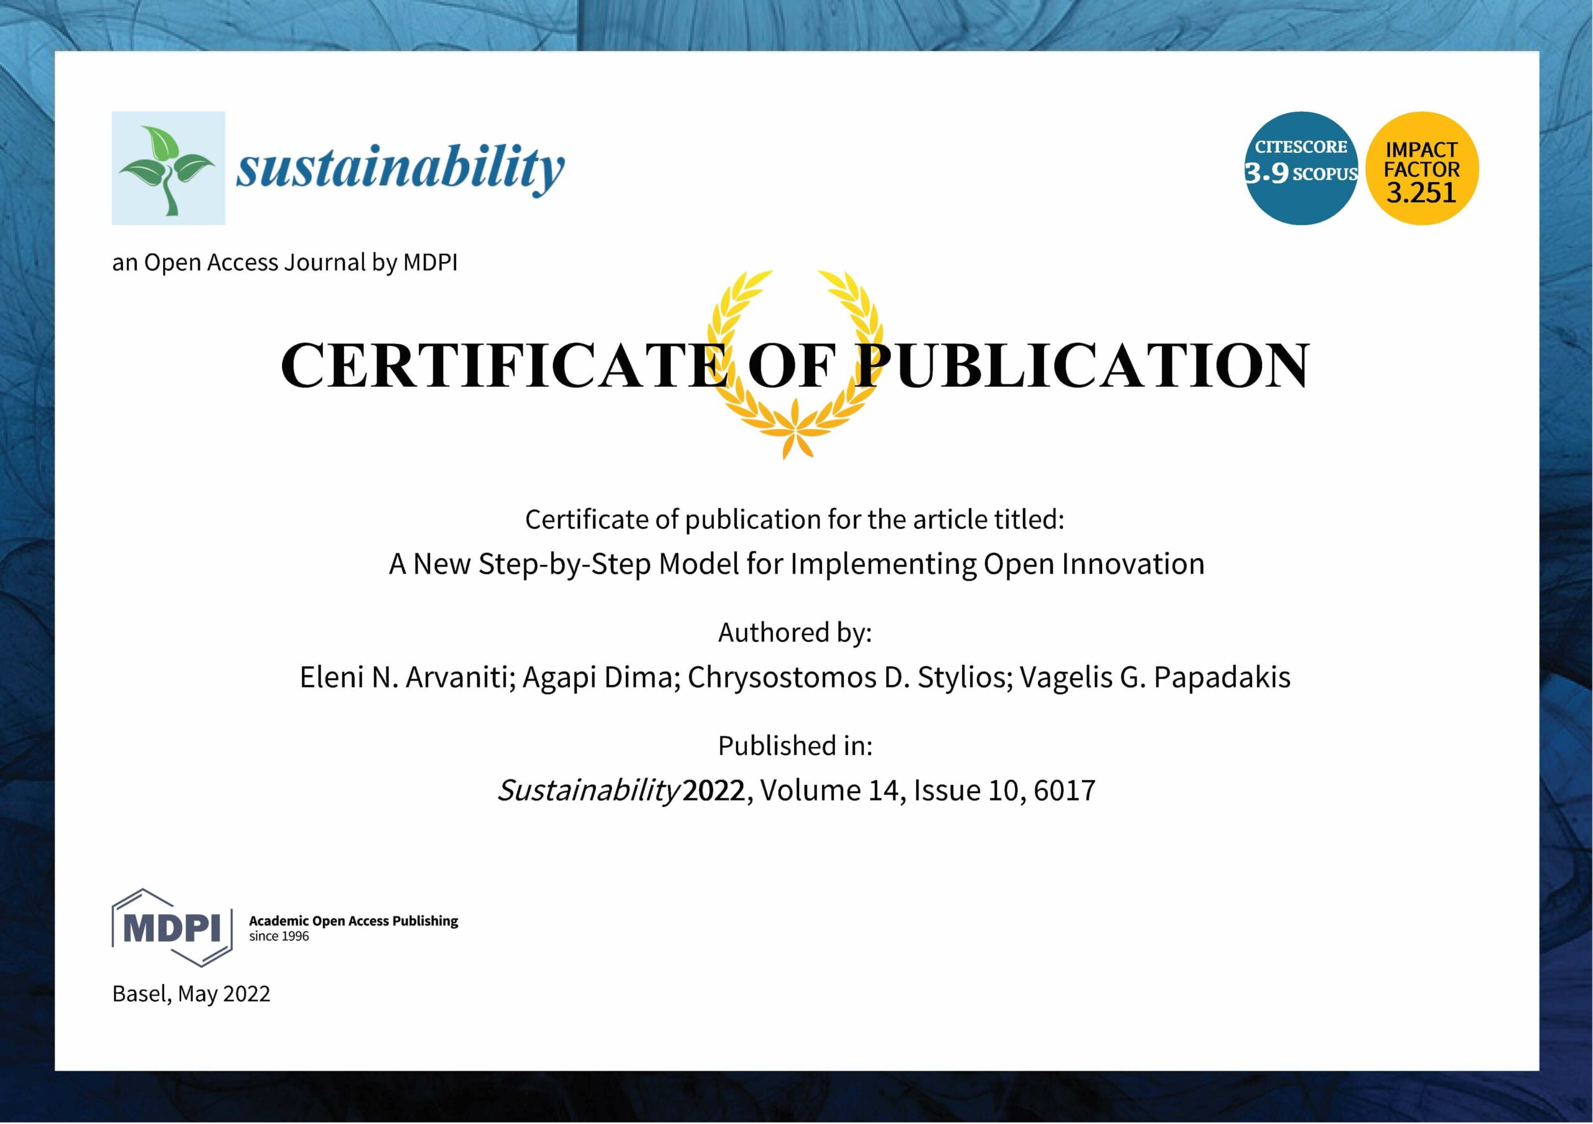
Task: Click the MDPI hexagon logo
Action: (x=172, y=927)
